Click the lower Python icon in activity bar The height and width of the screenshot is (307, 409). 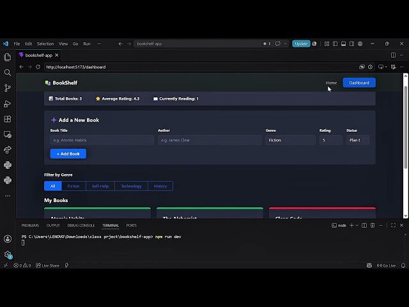[8, 180]
